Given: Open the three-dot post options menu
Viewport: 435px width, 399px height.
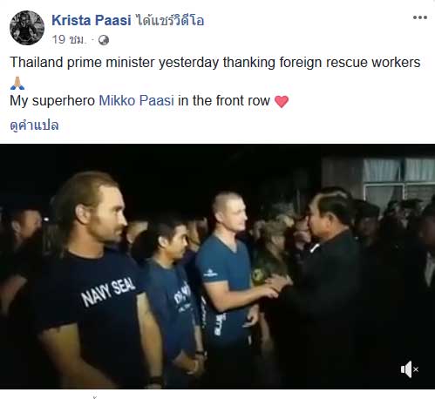Looking at the screenshot, I should point(420,17).
